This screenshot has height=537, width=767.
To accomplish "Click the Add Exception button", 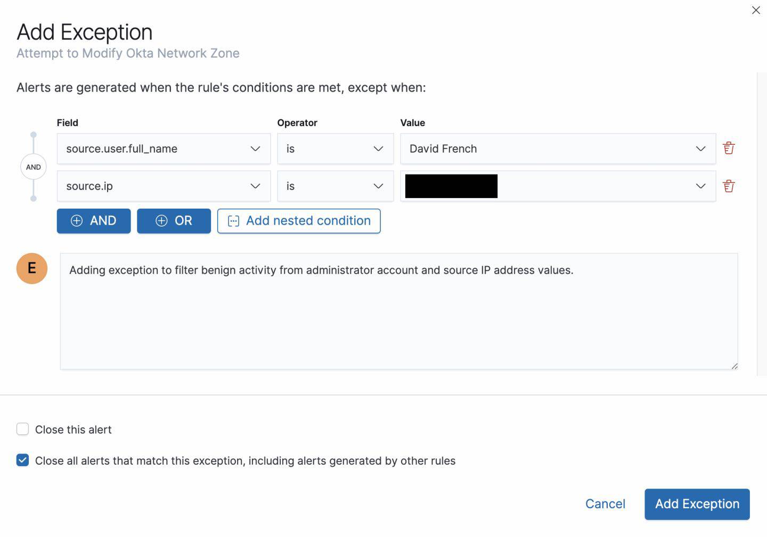I will (x=697, y=504).
